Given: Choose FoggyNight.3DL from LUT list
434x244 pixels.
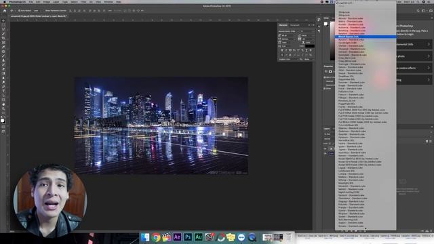Looking at the screenshot, I should point(366,104).
